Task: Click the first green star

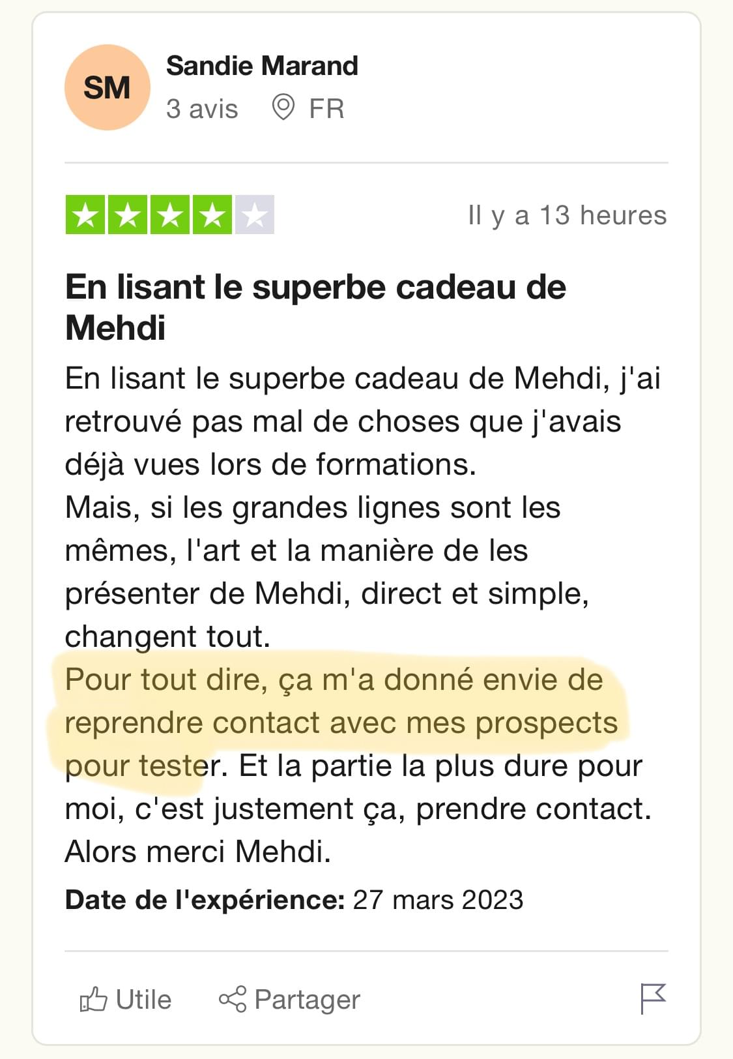Action: 85,215
